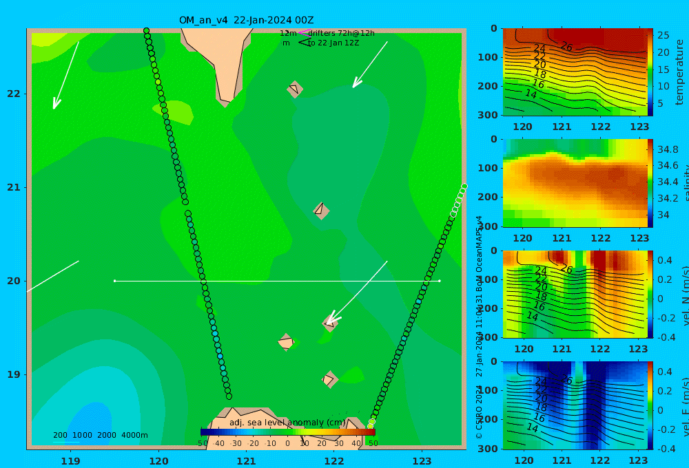
Task: Click longitude label 120 below main map
Action: pyautogui.click(x=158, y=461)
